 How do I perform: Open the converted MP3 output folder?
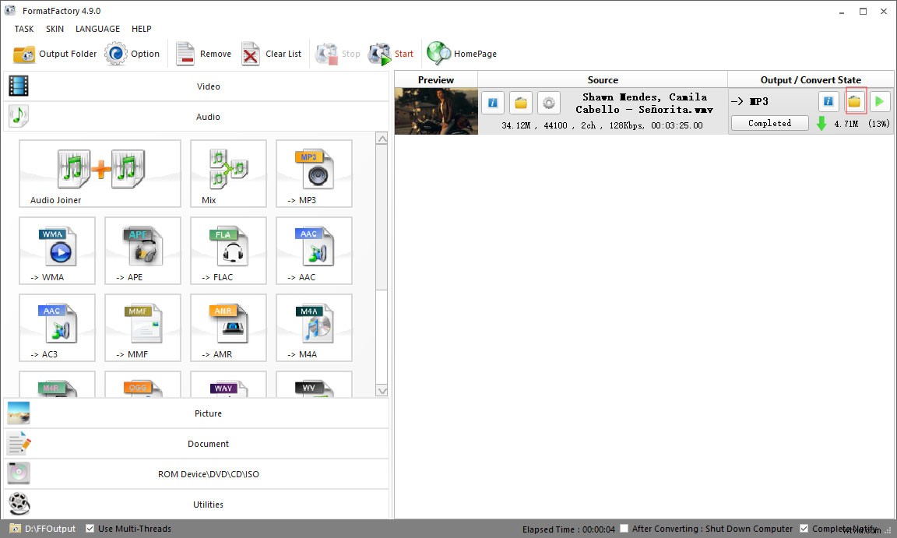point(855,101)
